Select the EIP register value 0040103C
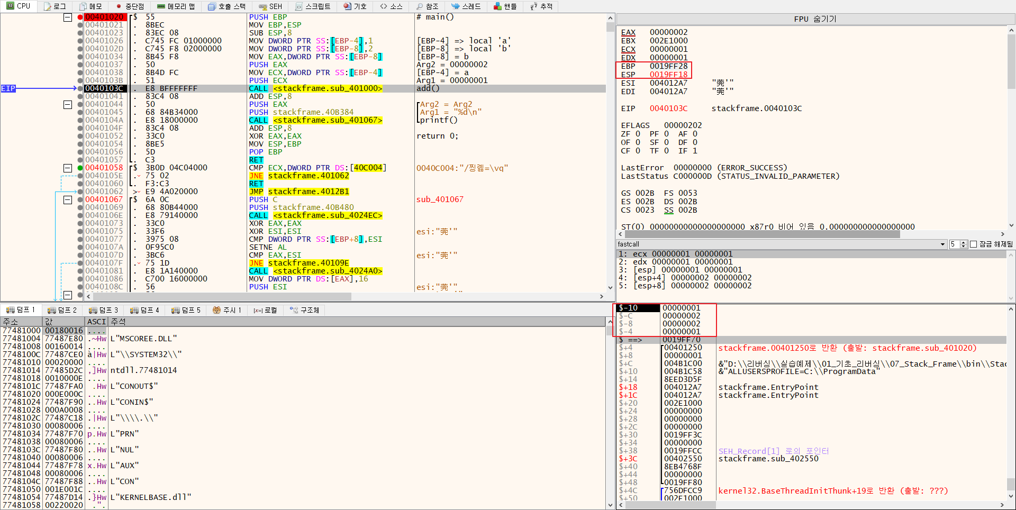 (x=669, y=108)
